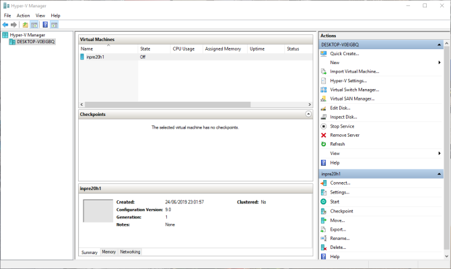The width and height of the screenshot is (451, 269).
Task: Sort virtual machines by Name column
Action: 108,49
